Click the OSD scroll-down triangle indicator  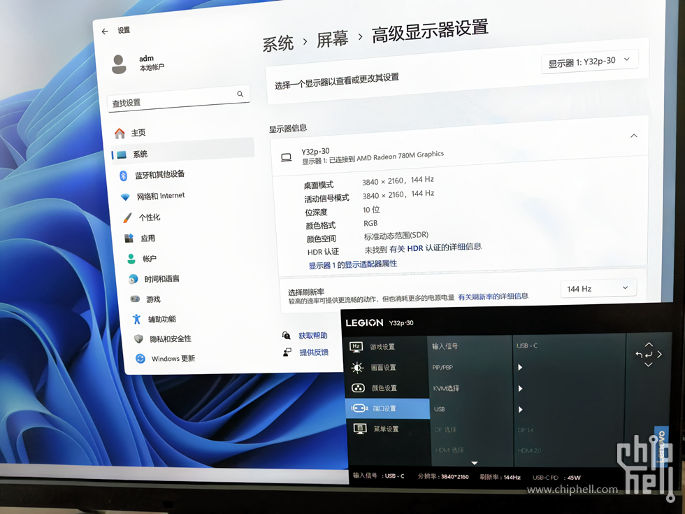coord(475,463)
